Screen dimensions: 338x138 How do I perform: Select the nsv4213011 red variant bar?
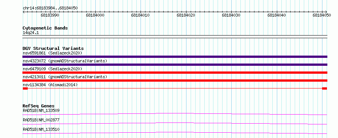point(175,81)
